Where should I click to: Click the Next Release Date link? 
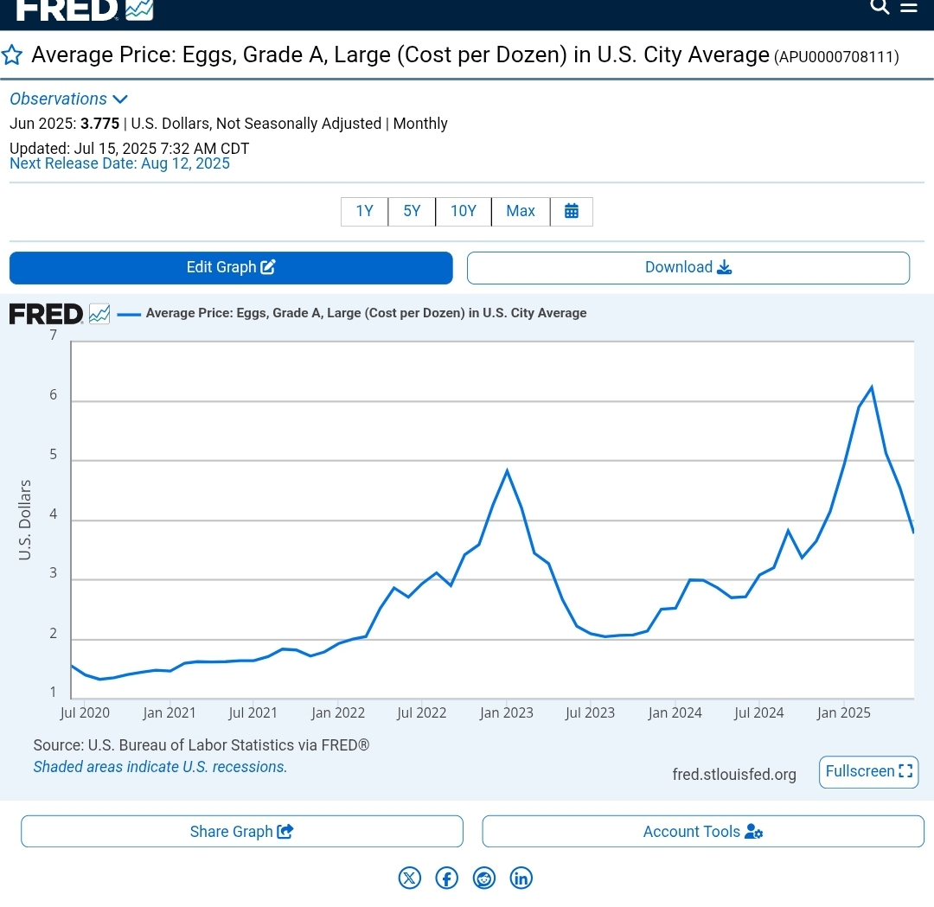pyautogui.click(x=119, y=163)
